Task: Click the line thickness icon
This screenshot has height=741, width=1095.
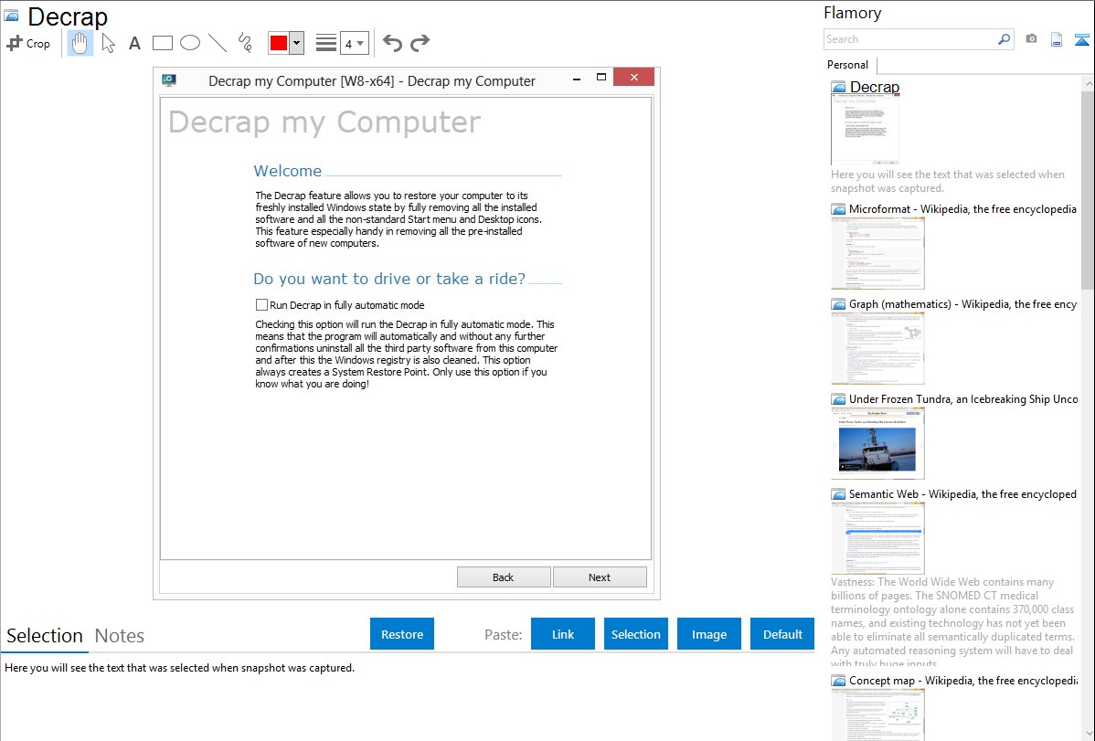Action: 326,43
